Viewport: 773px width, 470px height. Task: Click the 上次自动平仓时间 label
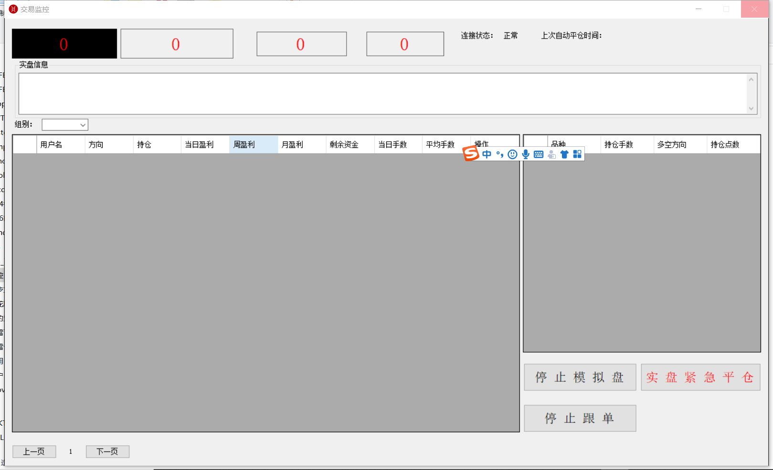(572, 35)
